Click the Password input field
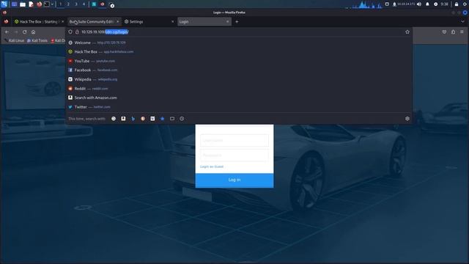Screen dimensions: 469x264 click(234, 155)
